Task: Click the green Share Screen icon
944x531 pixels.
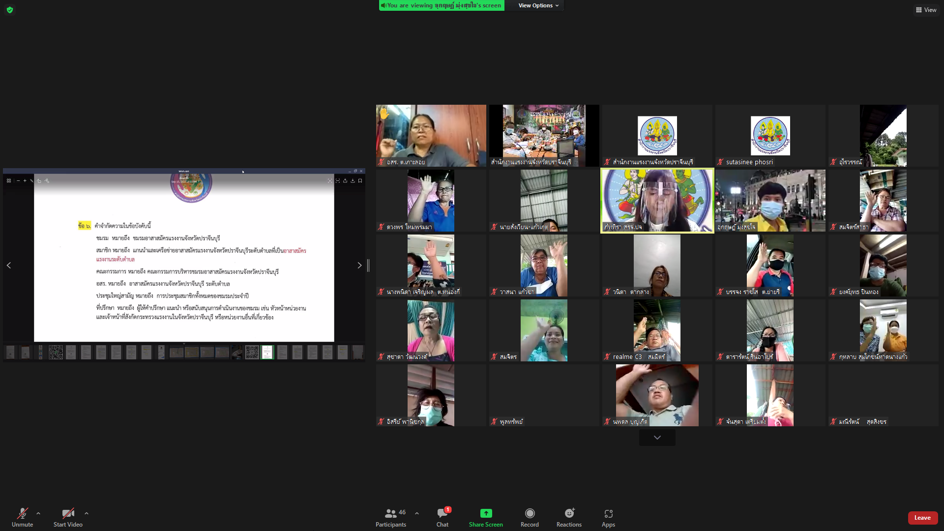Action: pos(486,513)
